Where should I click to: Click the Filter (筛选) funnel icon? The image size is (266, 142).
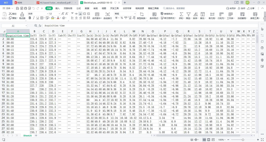coord(188,14)
